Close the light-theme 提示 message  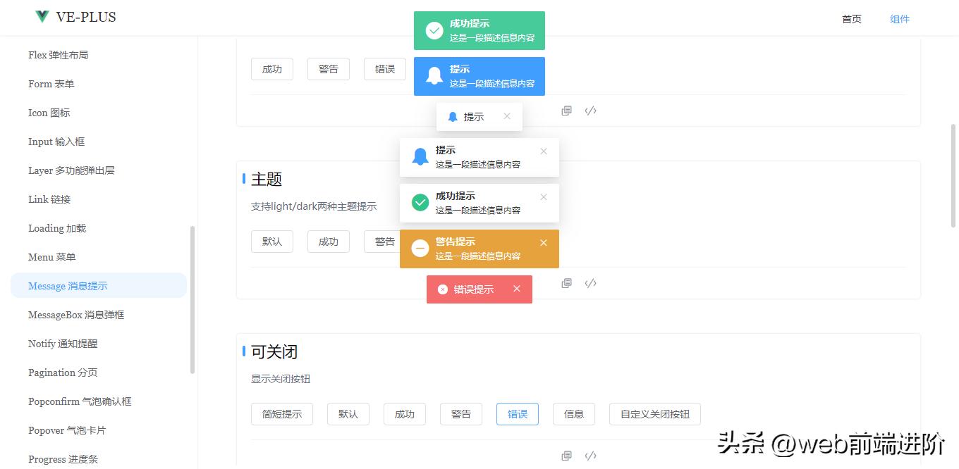[544, 151]
